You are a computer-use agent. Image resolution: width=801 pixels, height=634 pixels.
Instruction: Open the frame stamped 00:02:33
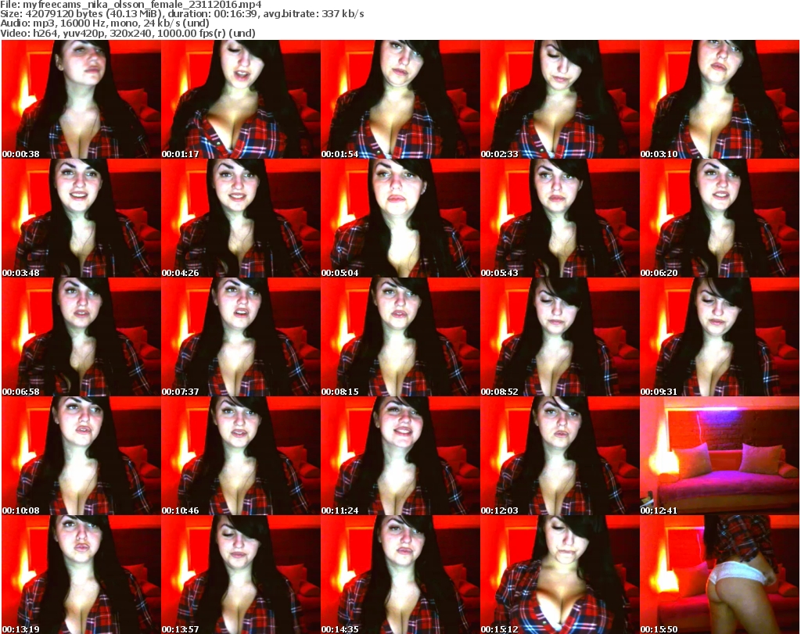(x=560, y=99)
